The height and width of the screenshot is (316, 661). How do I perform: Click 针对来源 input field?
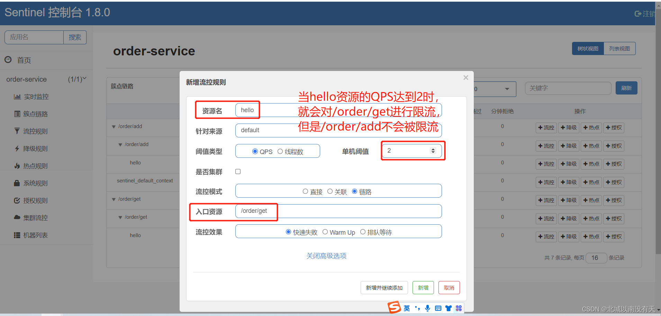coord(338,130)
